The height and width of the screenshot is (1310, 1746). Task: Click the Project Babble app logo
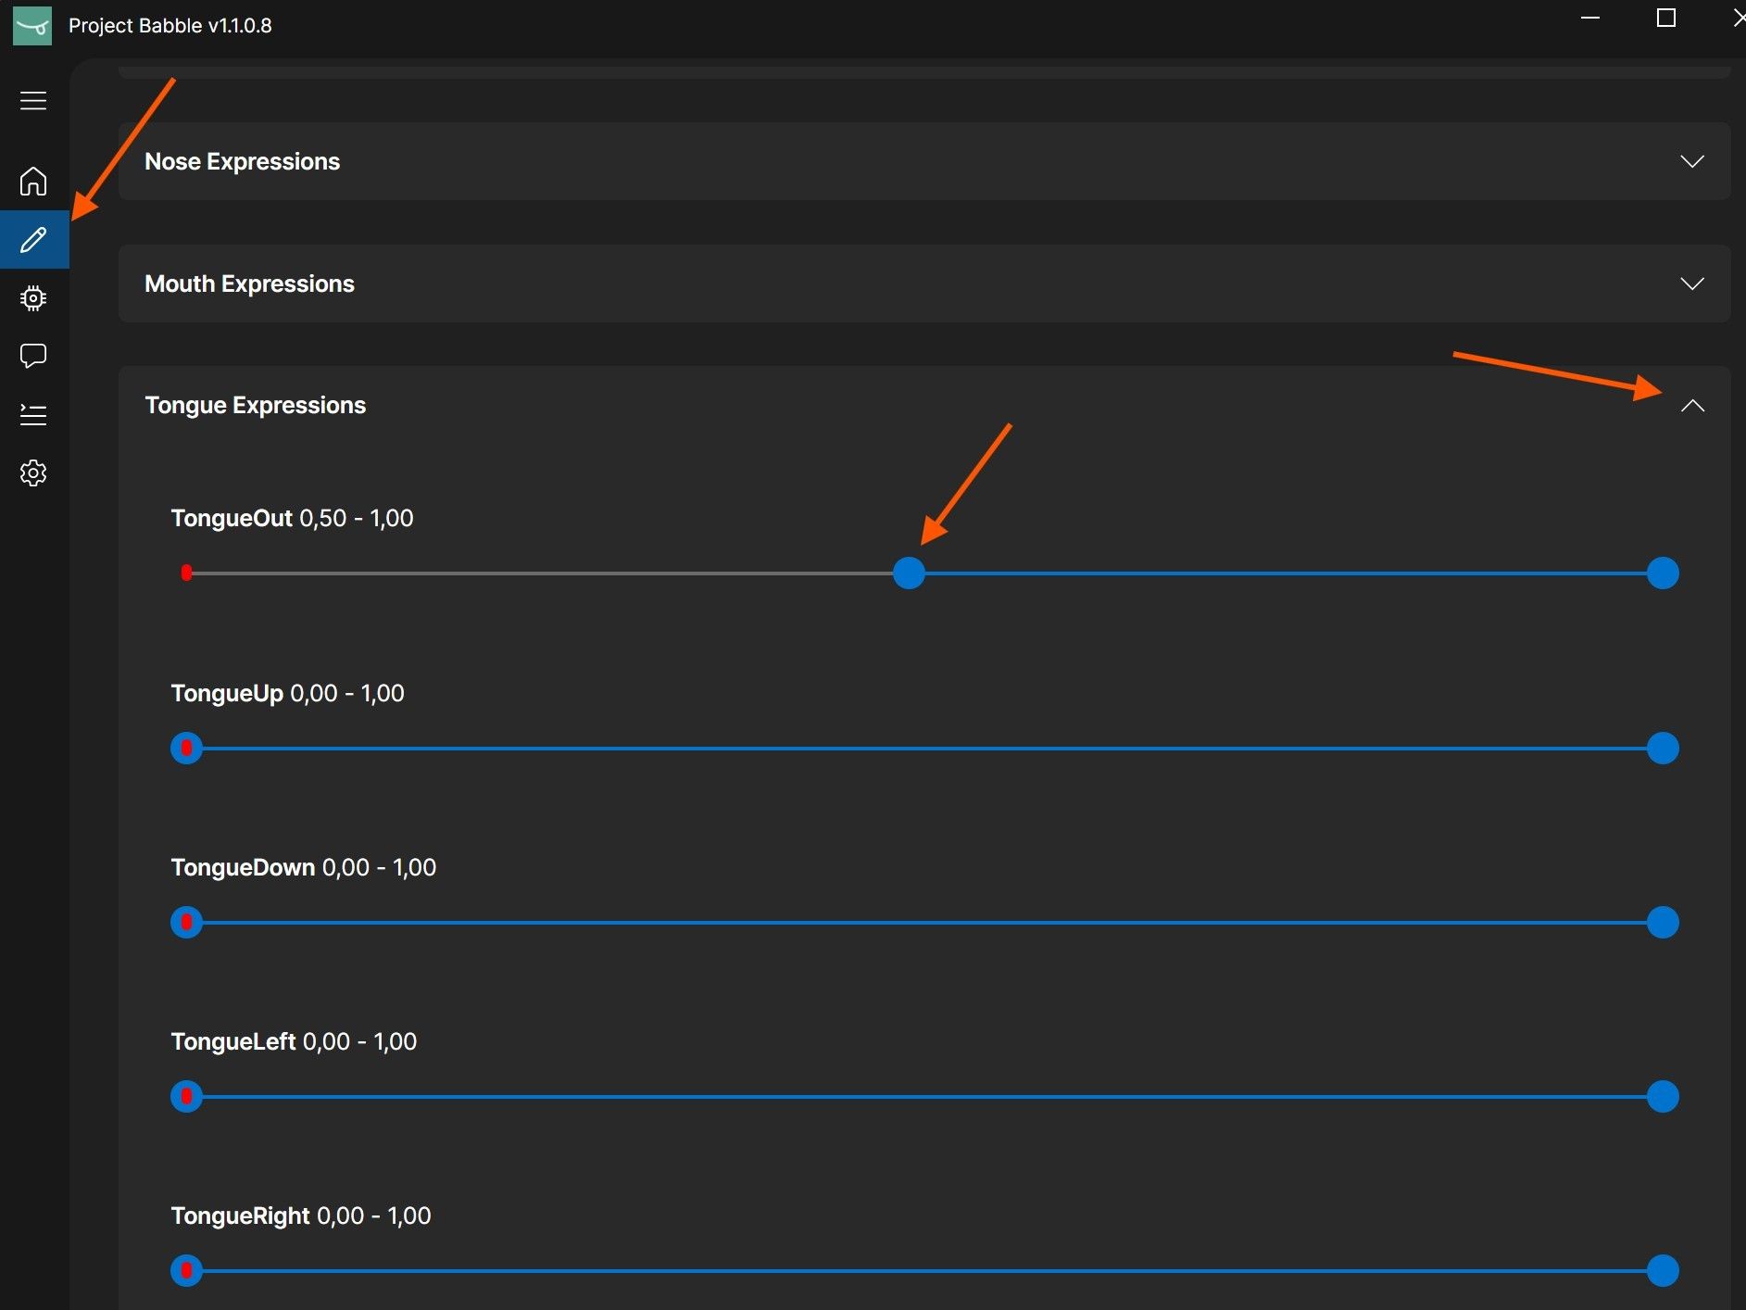pos(33,25)
